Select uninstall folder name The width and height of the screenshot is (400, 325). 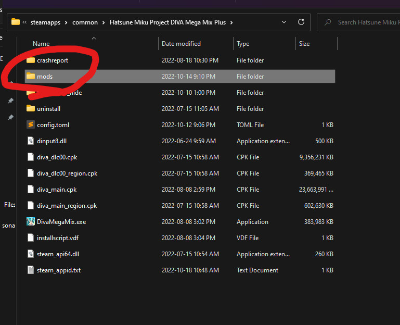pos(48,108)
